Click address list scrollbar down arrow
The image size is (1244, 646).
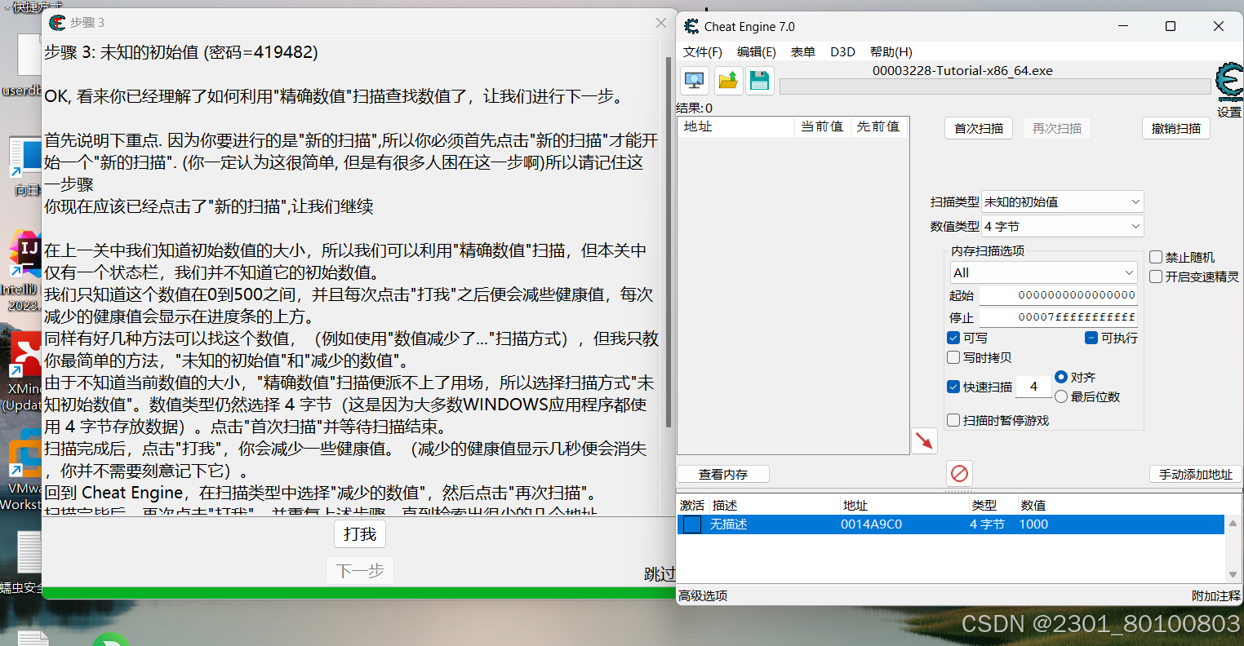1233,576
